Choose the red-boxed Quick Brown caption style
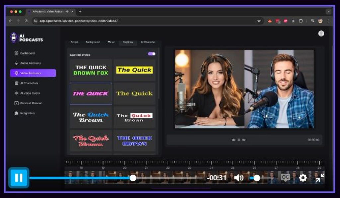This screenshot has width=340, height=198. pos(134,117)
